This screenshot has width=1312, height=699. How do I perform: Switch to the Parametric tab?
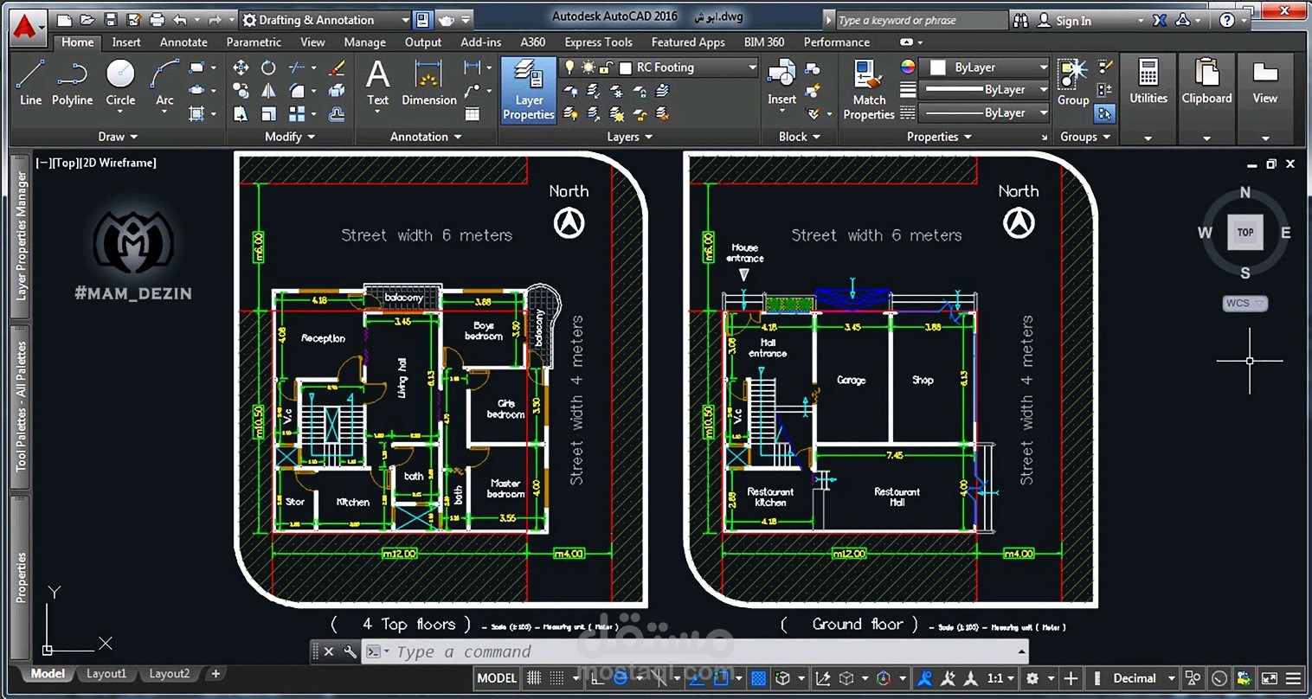point(254,42)
